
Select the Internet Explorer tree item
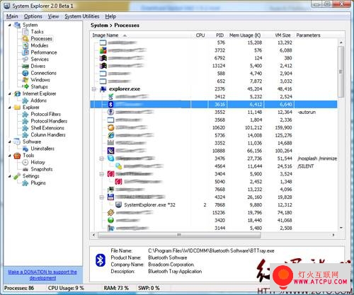[x=39, y=94]
